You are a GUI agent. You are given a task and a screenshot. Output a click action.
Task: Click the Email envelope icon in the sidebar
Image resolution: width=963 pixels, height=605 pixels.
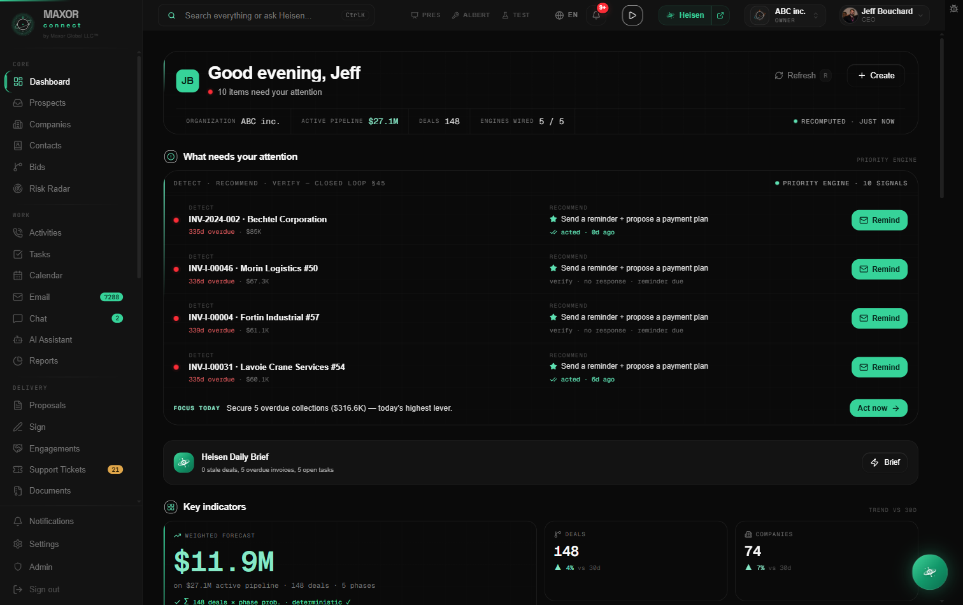point(18,297)
